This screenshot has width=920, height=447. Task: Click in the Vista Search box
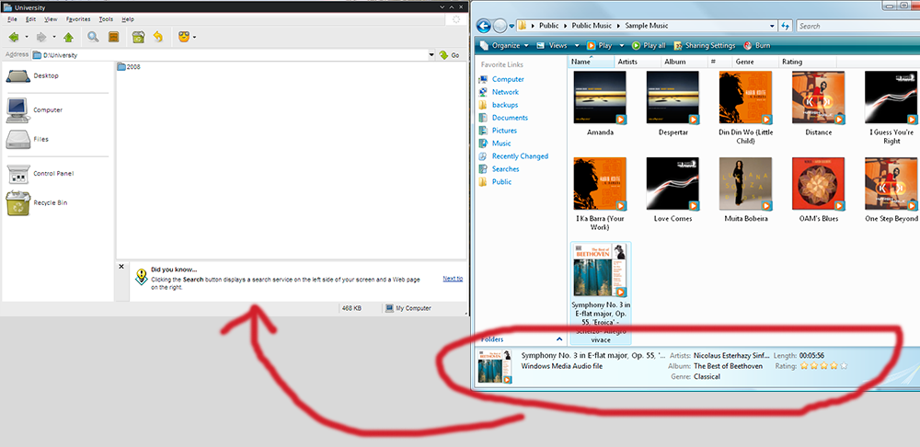click(856, 26)
